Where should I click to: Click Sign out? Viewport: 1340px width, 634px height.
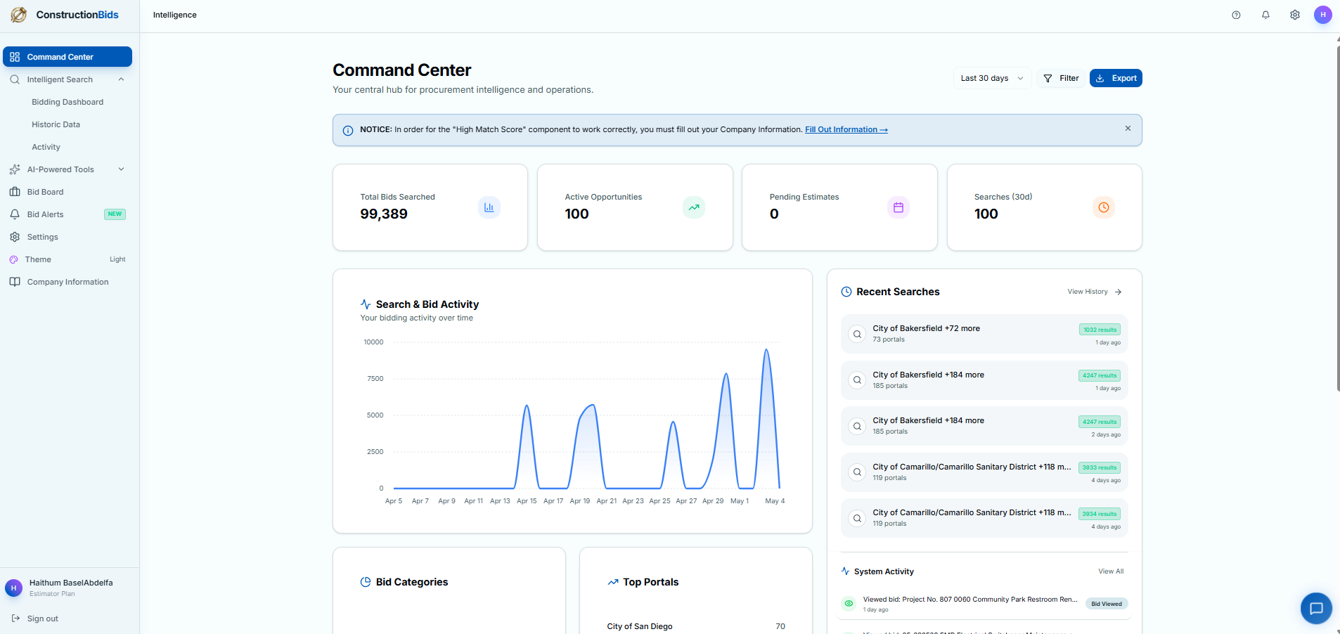(42, 619)
